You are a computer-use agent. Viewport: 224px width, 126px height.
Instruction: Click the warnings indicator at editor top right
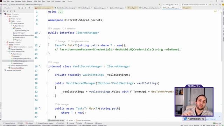pyautogui.click(x=215, y=11)
